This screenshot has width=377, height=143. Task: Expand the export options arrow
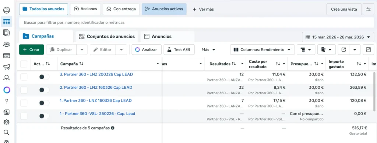[x=355, y=49]
